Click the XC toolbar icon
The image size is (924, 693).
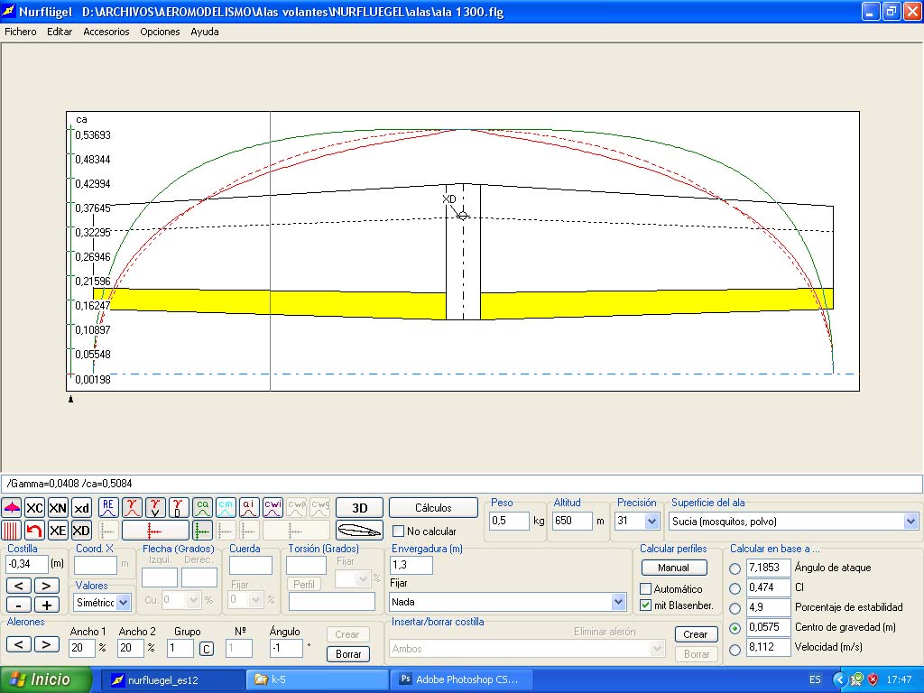pyautogui.click(x=34, y=508)
